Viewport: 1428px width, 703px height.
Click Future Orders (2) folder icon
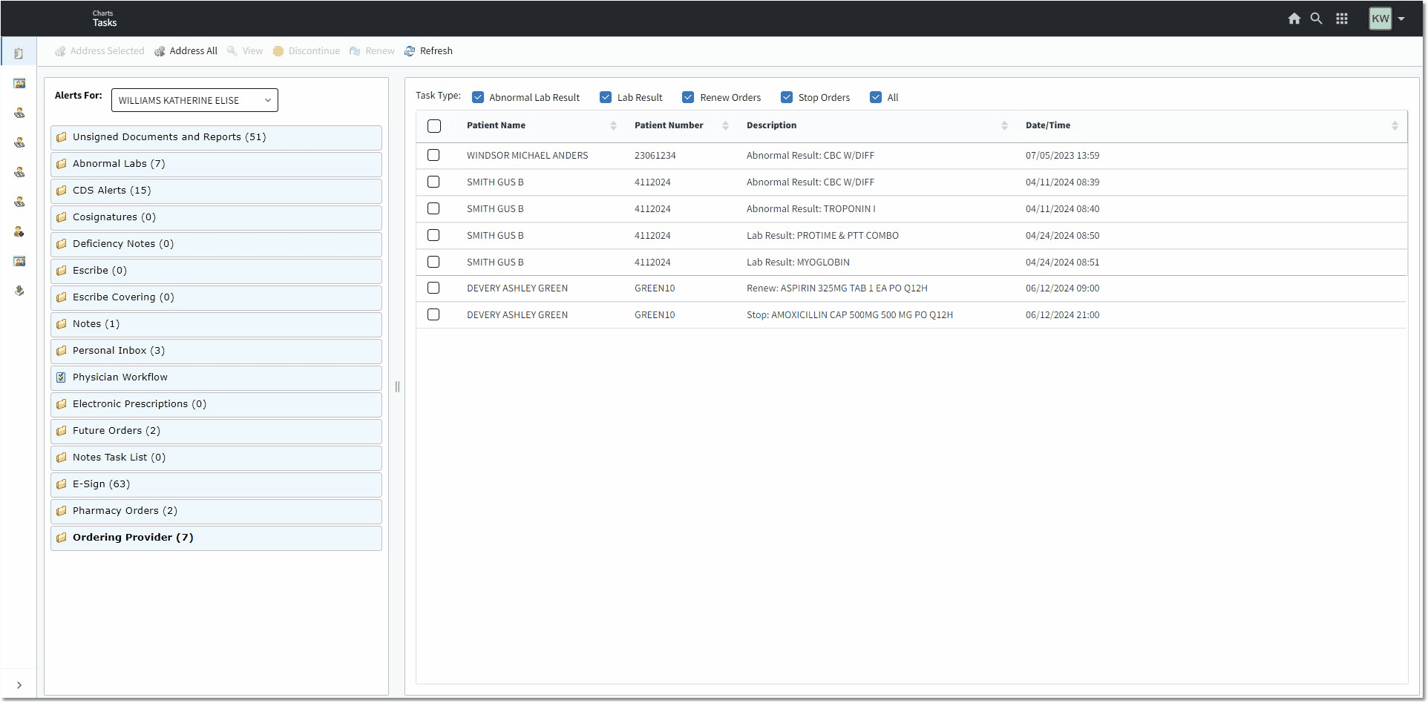tap(61, 431)
